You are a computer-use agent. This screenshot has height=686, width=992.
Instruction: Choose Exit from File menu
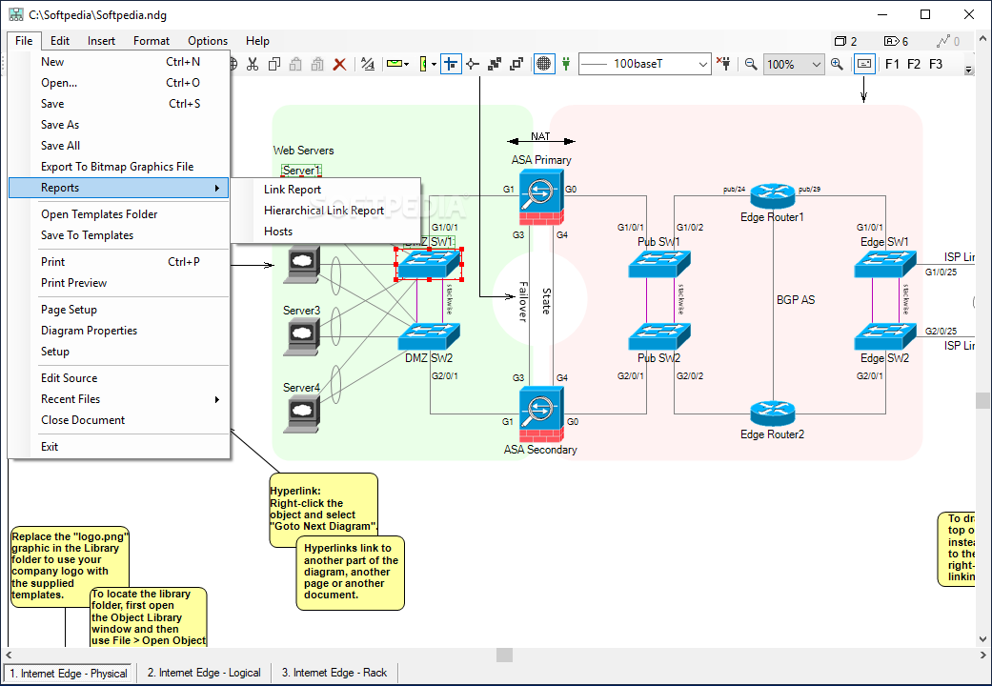coord(119,447)
